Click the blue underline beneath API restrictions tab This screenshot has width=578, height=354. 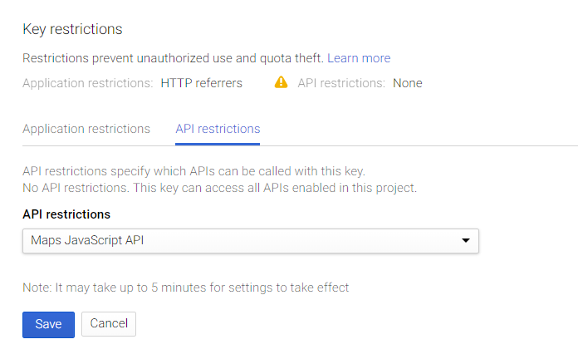218,144
